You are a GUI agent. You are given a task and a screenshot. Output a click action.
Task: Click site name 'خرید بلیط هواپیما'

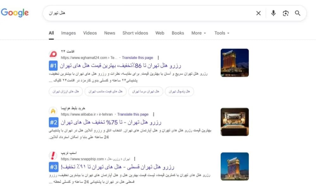point(73,108)
